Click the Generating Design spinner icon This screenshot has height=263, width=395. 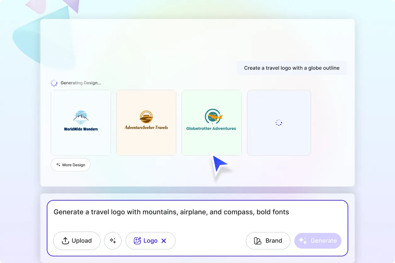pyautogui.click(x=54, y=83)
